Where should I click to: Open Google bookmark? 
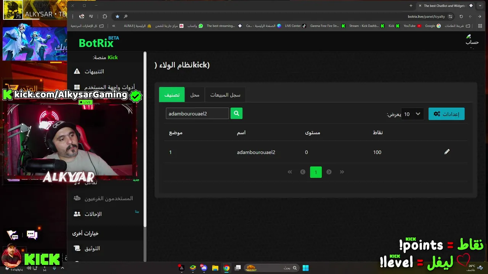(x=433, y=26)
